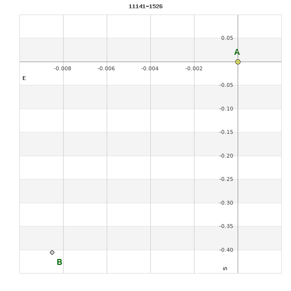Click the -0.35 vertical tick label
This screenshot has height=291, width=291.
coord(226,226)
